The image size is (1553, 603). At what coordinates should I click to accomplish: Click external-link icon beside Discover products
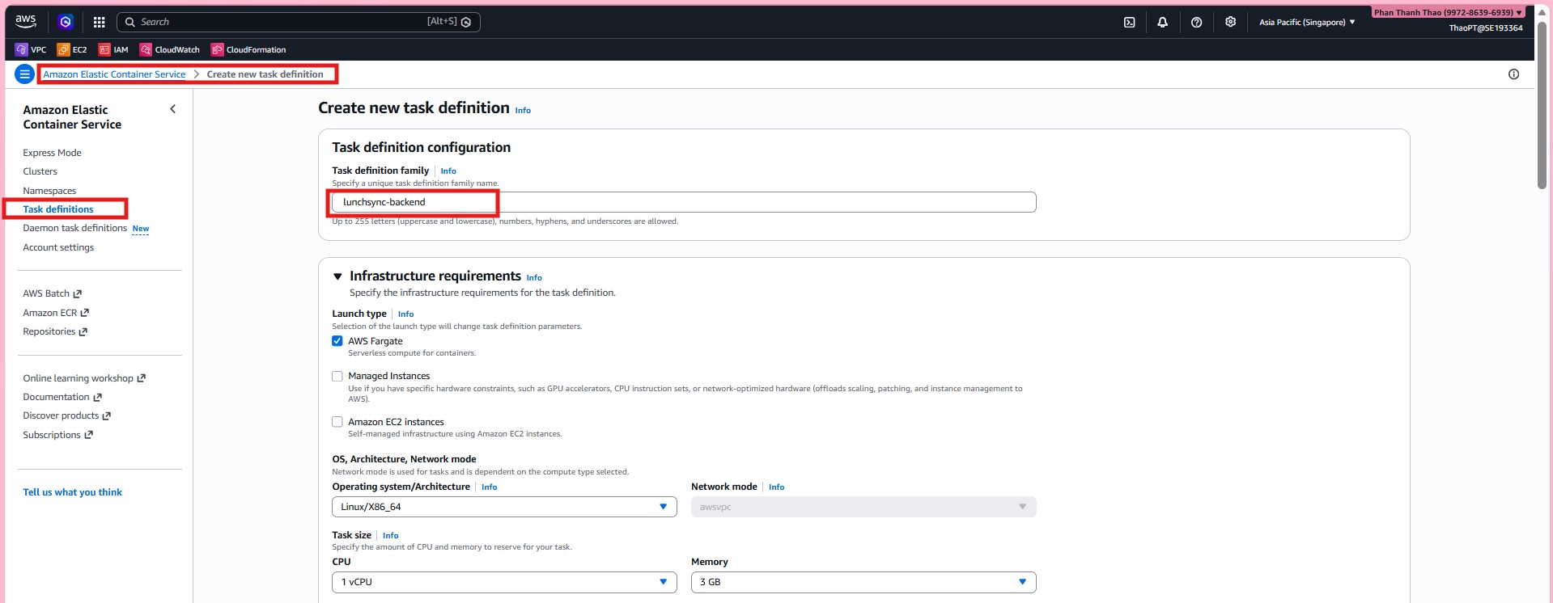point(107,415)
